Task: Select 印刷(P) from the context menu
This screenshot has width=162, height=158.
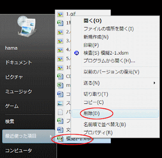Action: pyautogui.click(x=91, y=45)
